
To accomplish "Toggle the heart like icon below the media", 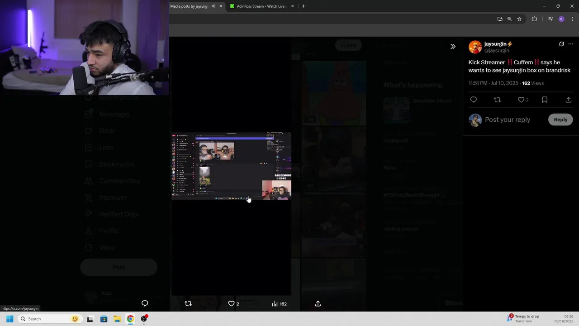I will point(231,303).
